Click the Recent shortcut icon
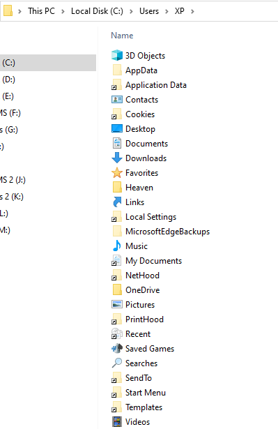Screen dimensions: 278x429 click(x=117, y=334)
